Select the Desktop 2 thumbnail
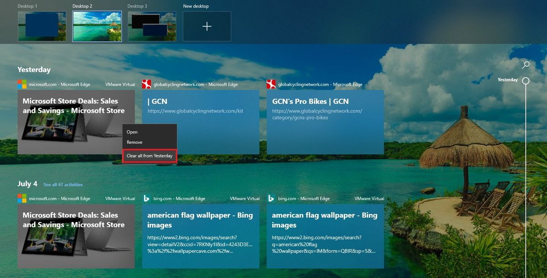The height and width of the screenshot is (278, 547). tap(97, 26)
